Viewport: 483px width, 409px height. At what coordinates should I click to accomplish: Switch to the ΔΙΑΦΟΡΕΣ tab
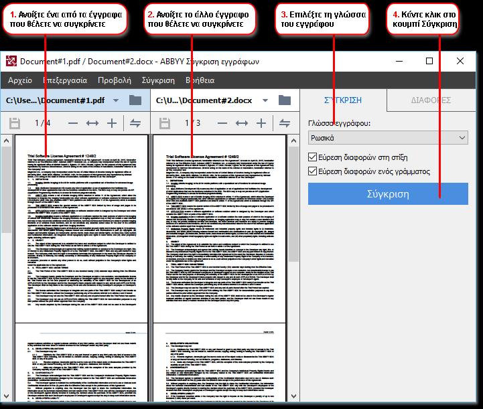(x=431, y=100)
